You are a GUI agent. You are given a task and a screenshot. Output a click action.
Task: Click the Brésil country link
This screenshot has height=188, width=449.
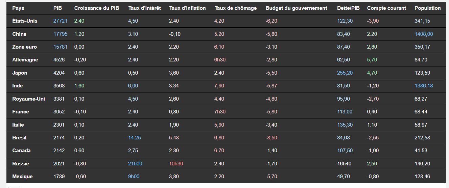point(19,138)
